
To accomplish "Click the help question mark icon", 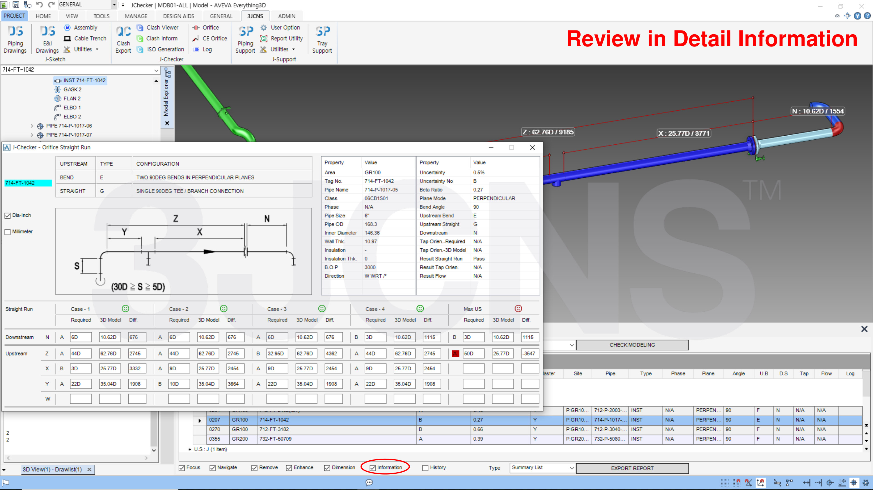I will (x=867, y=16).
